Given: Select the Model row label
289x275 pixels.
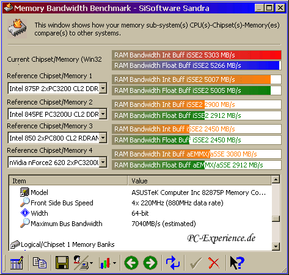Looking at the screenshot, I should click(39, 193).
